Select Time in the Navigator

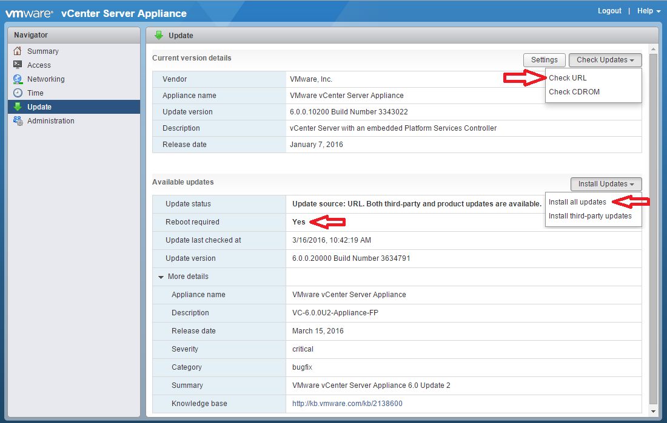coord(35,93)
